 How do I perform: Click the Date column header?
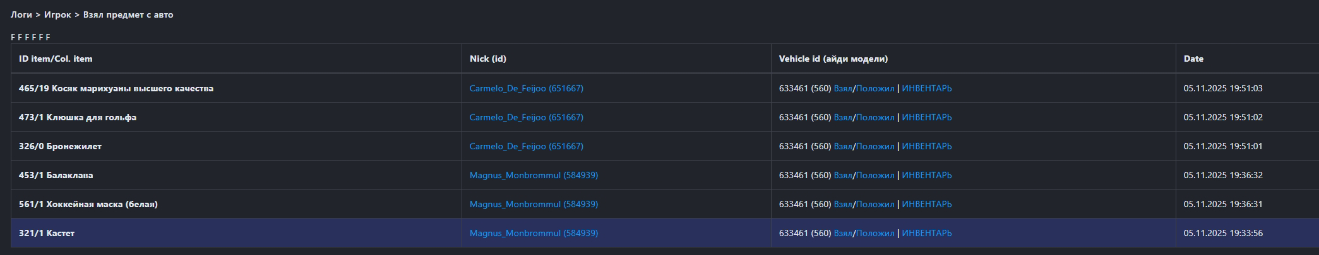coord(1193,59)
